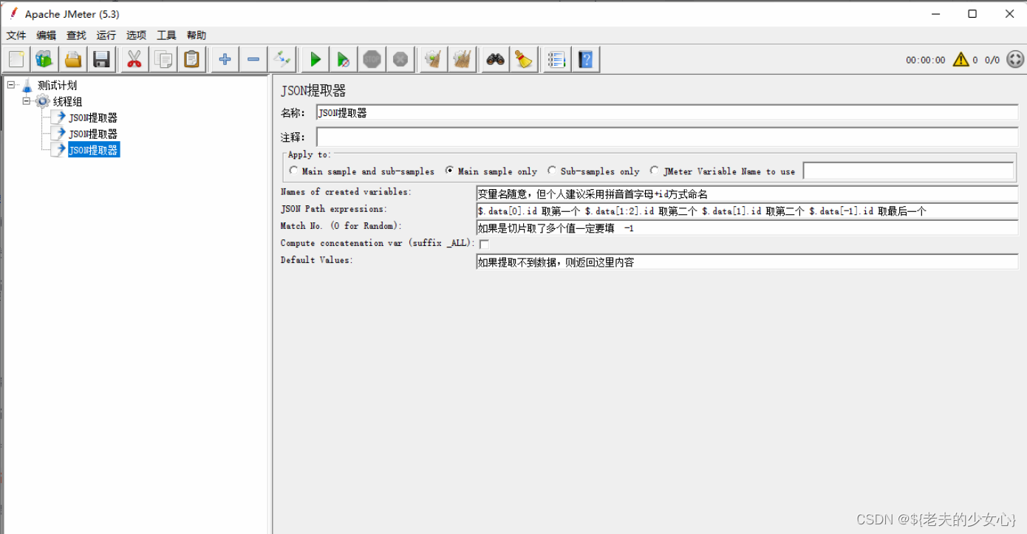Click the JMeter Variable Name text field

point(908,171)
